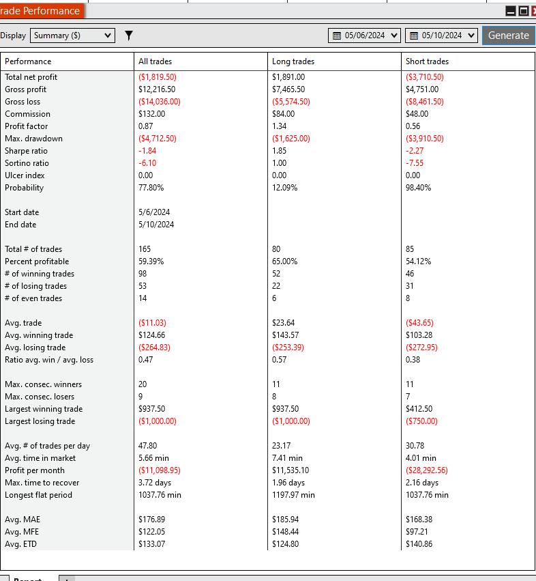Image resolution: width=536 pixels, height=581 pixels.
Task: Expand the Display Summary ($) dropdown
Action: [72, 36]
